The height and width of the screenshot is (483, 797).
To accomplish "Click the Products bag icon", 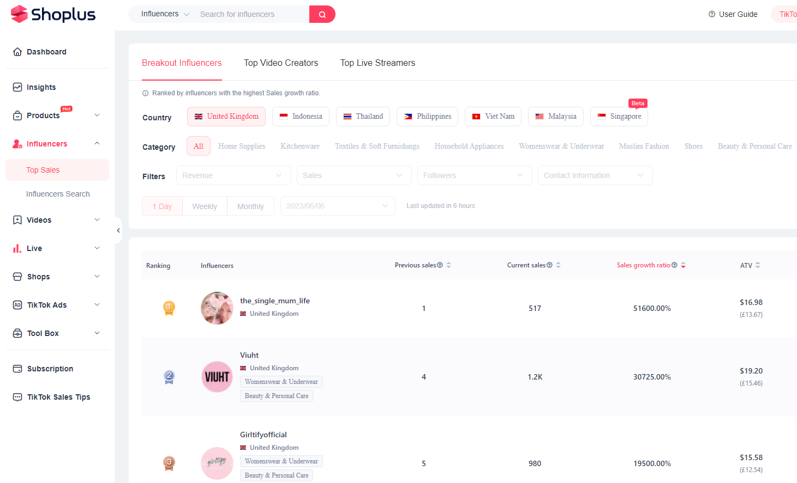I will coord(17,115).
